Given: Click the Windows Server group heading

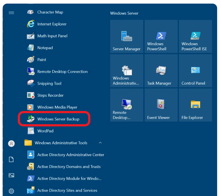Looking at the screenshot, I should click(124, 13).
